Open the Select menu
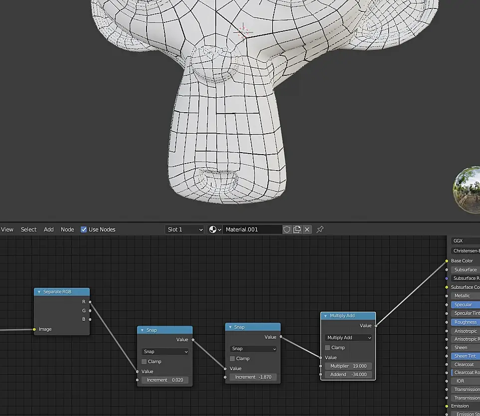The height and width of the screenshot is (416, 480). [28, 229]
